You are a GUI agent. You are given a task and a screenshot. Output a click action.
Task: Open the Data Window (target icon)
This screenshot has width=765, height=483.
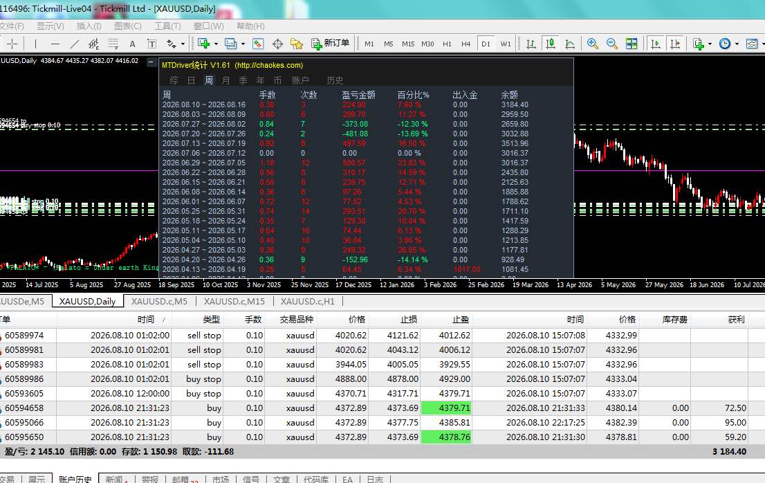(277, 44)
